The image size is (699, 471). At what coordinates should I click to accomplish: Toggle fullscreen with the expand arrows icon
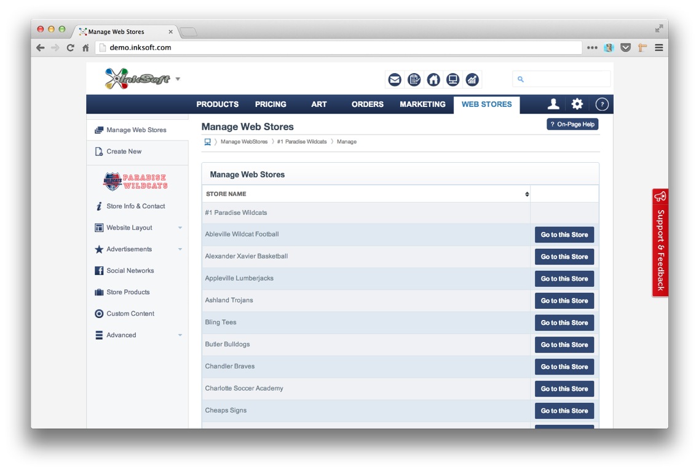pyautogui.click(x=659, y=28)
